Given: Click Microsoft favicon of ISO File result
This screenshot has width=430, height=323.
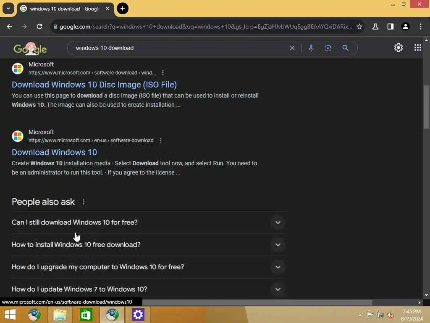Looking at the screenshot, I should click(x=18, y=69).
